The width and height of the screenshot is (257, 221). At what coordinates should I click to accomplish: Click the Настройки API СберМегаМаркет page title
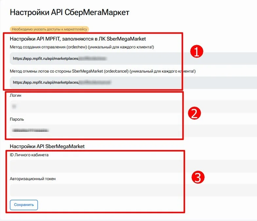[x=70, y=12]
